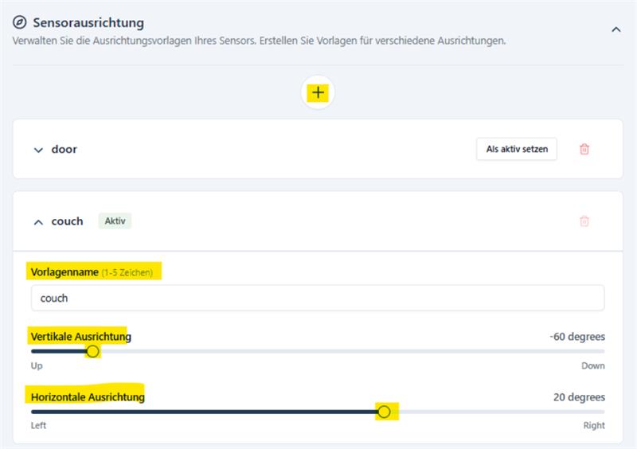Expand the door template chevron
The height and width of the screenshot is (449, 637).
click(38, 150)
